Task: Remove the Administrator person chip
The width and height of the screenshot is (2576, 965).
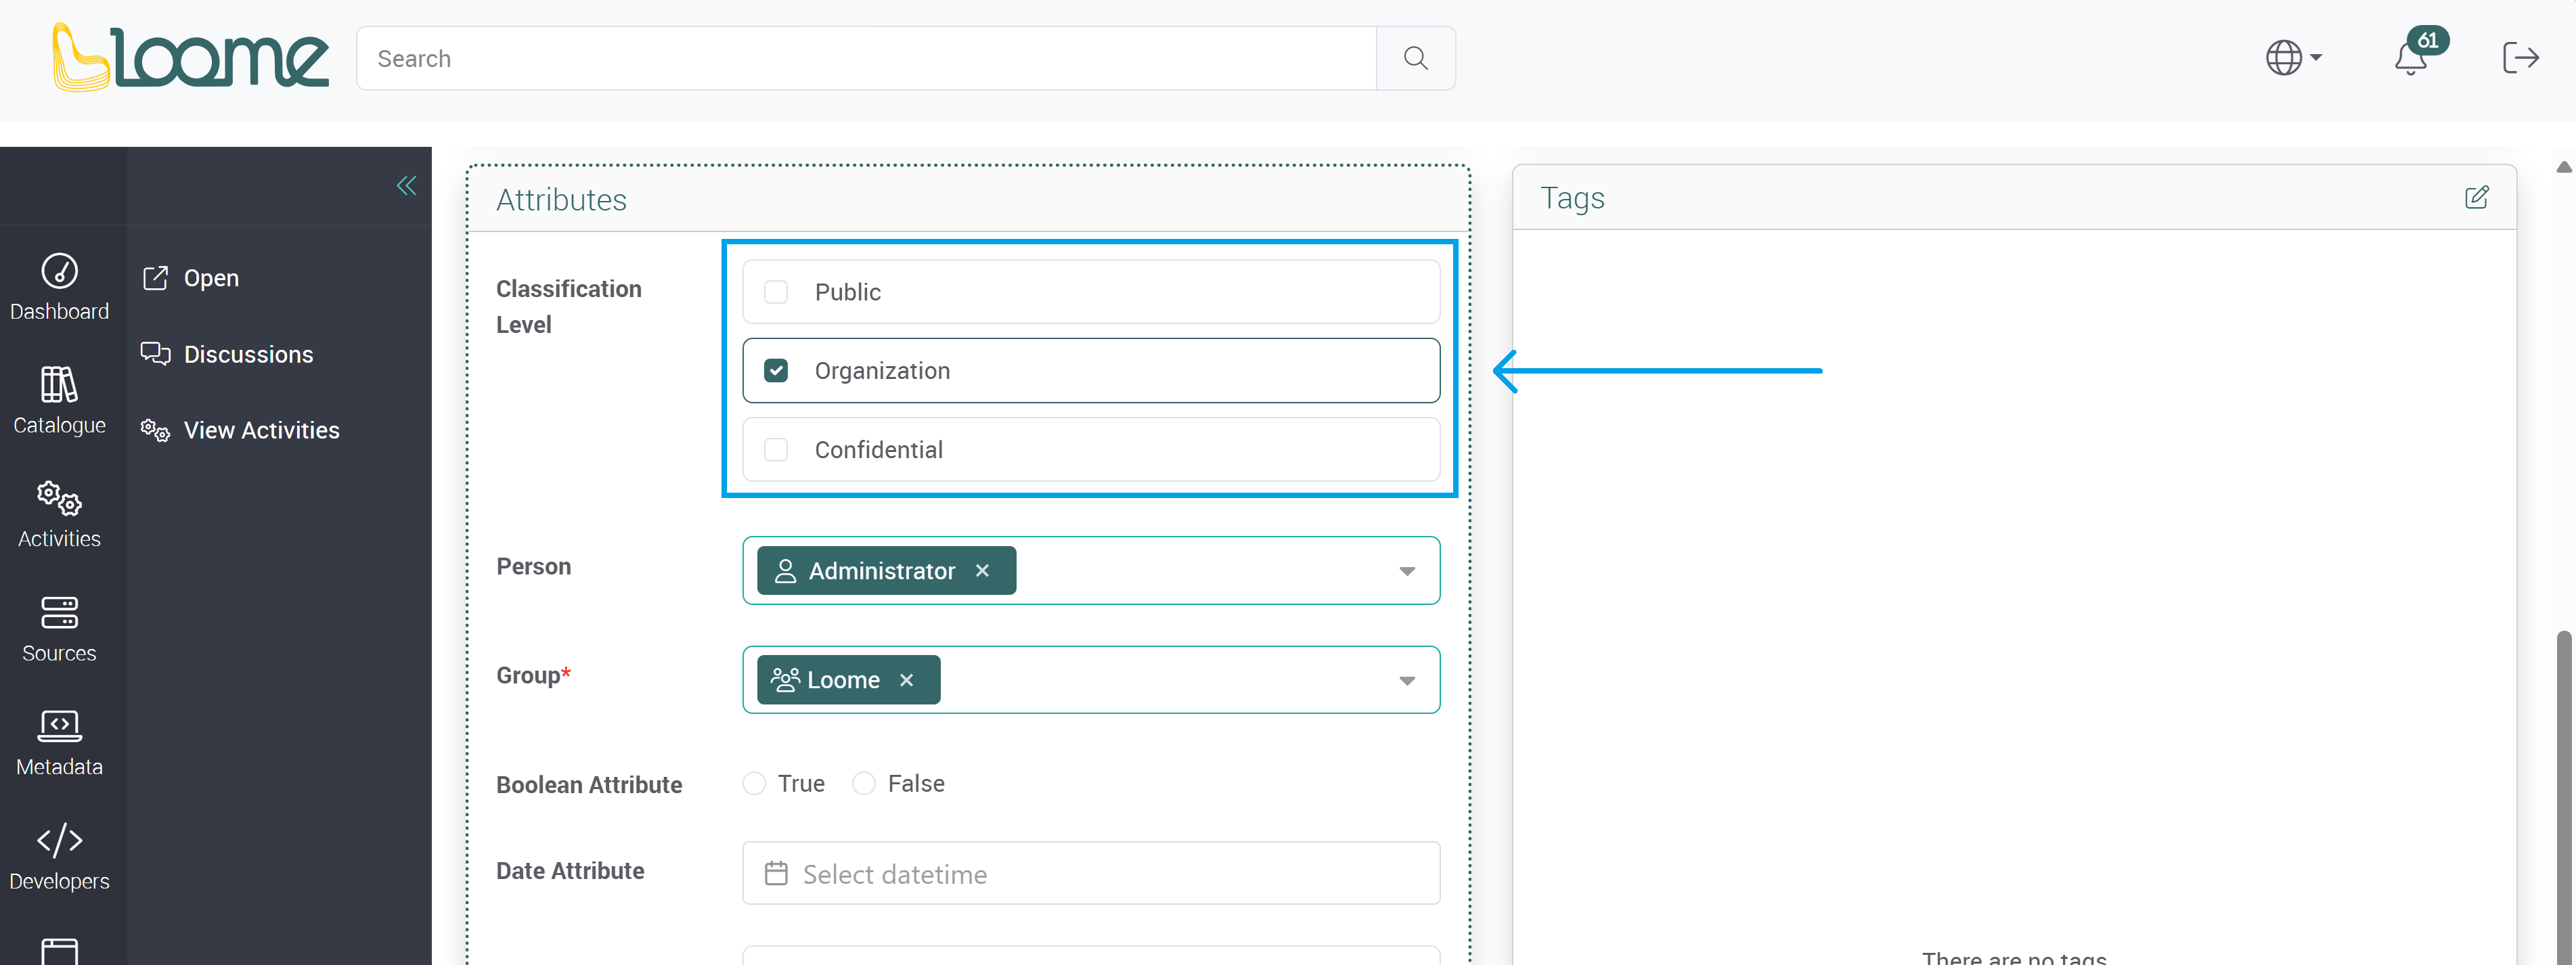Action: (982, 571)
